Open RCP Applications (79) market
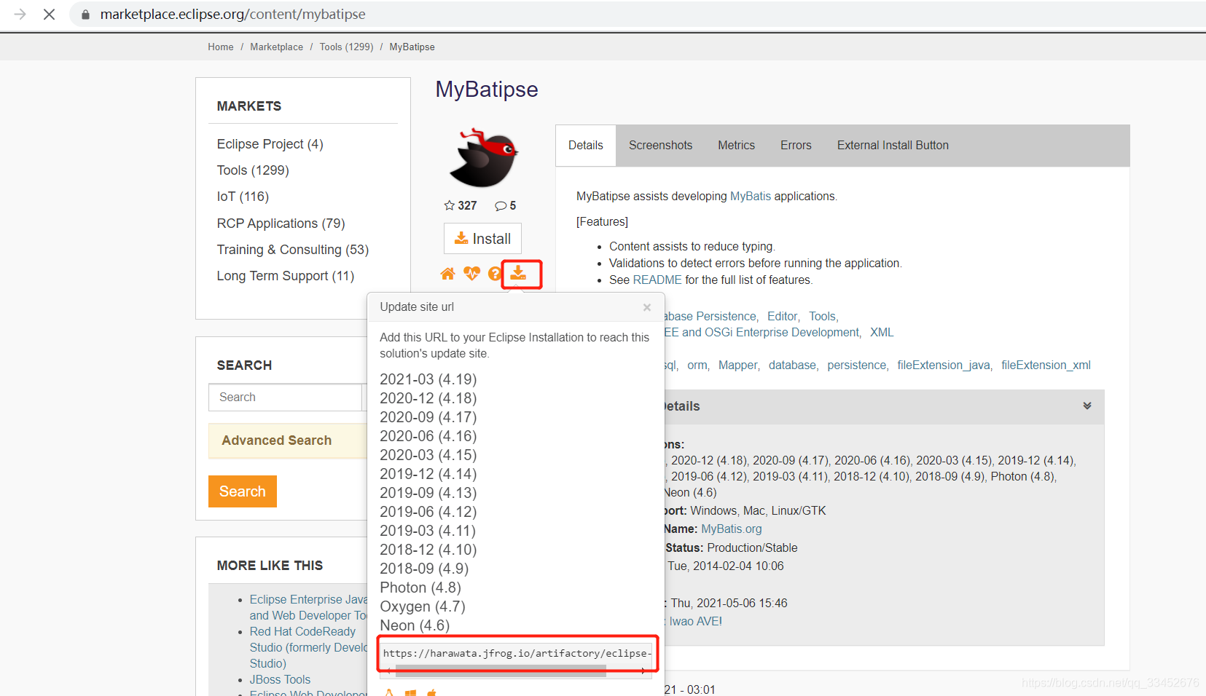The width and height of the screenshot is (1206, 696). pos(281,224)
